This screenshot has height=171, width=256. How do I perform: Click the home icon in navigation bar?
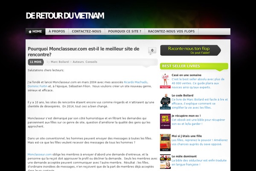click(x=30, y=32)
